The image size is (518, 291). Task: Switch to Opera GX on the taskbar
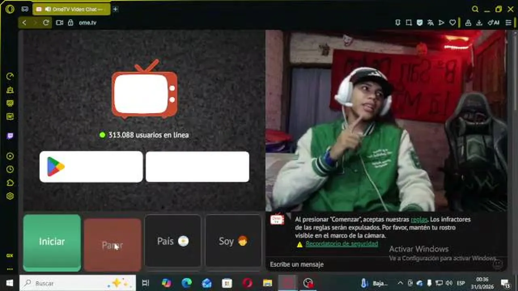point(288,283)
